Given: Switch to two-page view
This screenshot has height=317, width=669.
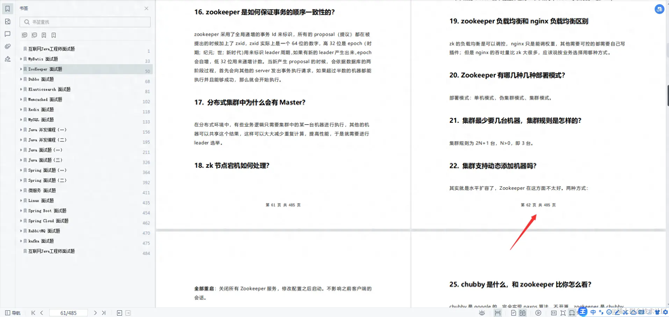Looking at the screenshot, I should click(523, 313).
